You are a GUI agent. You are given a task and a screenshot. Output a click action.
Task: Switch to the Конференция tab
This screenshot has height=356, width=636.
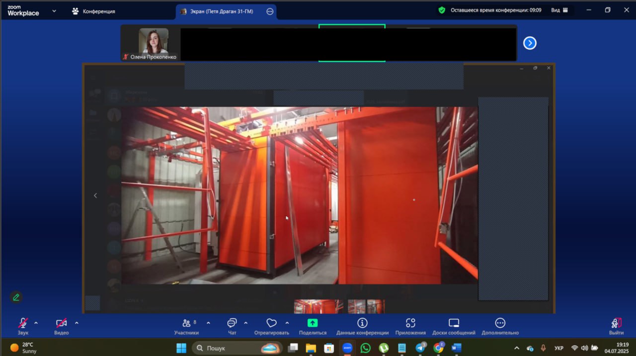(93, 11)
